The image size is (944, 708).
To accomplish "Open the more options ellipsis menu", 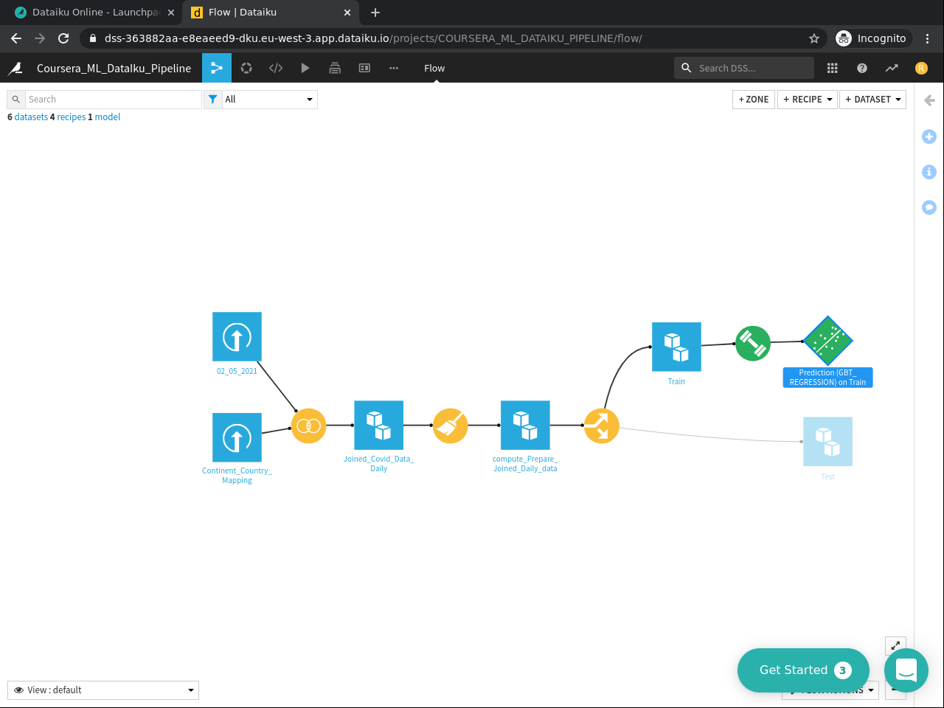I will [394, 68].
